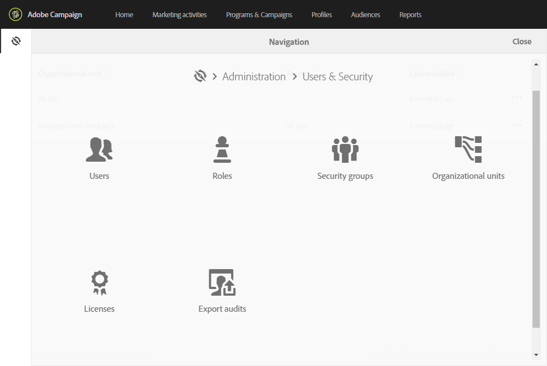Click the scrollbar up arrow
This screenshot has width=547, height=366.
pos(536,64)
